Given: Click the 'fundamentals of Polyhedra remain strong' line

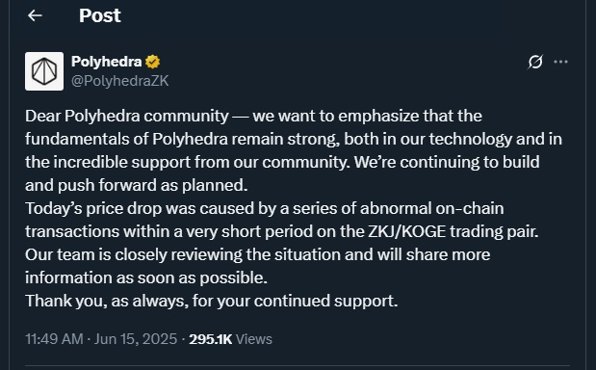Looking at the screenshot, I should point(294,139).
